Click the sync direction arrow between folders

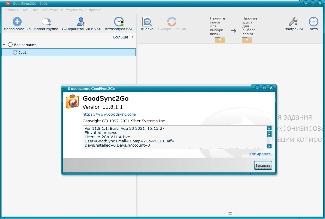234,31
